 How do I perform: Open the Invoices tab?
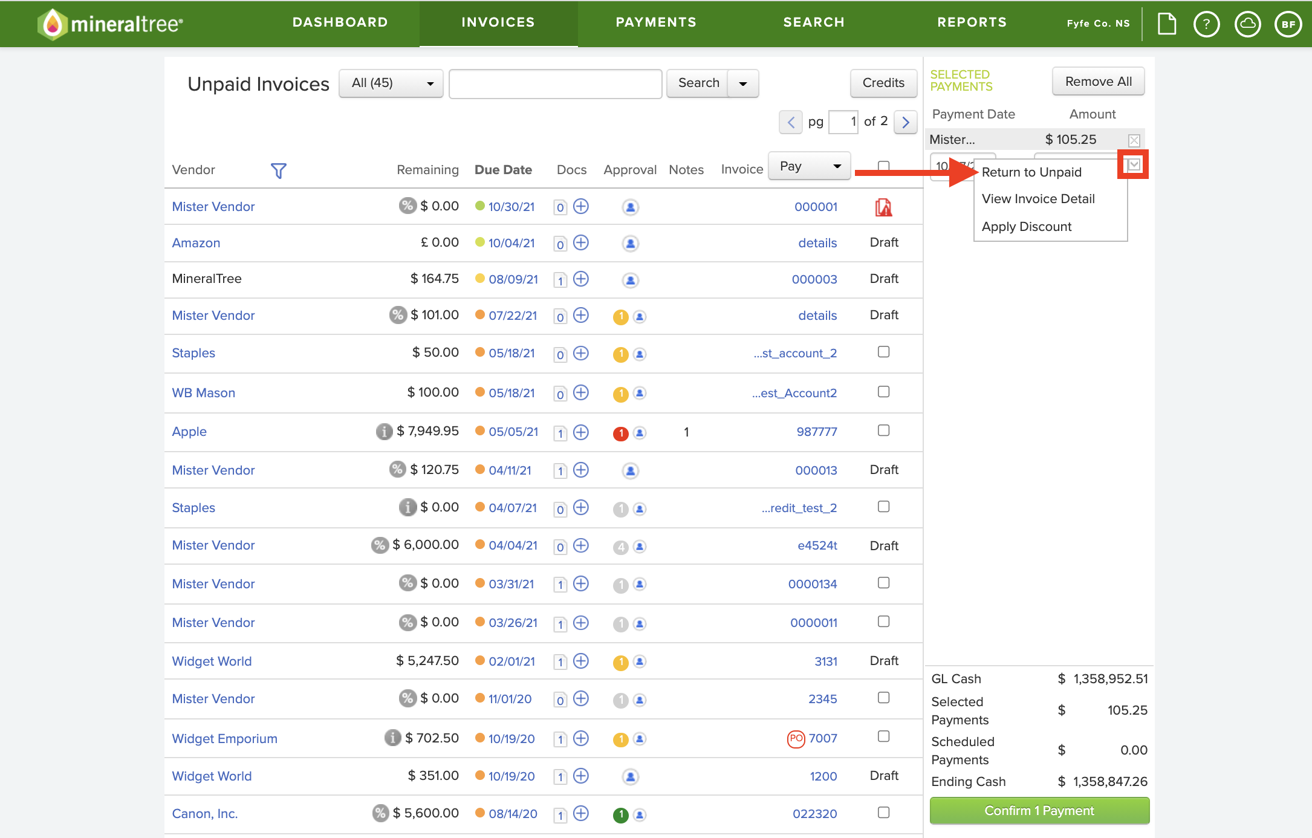click(498, 22)
